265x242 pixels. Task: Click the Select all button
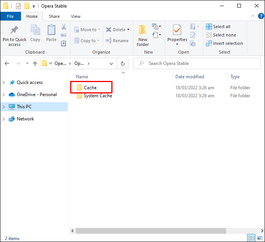[x=218, y=27]
